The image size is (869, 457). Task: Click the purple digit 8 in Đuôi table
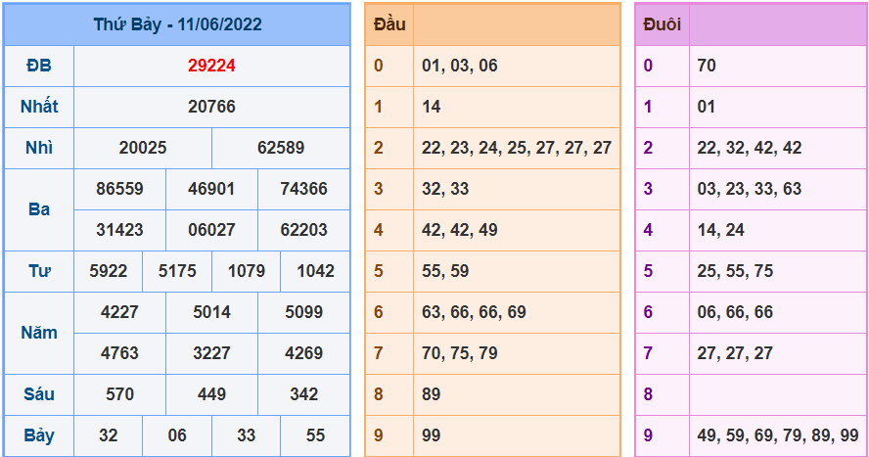click(x=648, y=393)
